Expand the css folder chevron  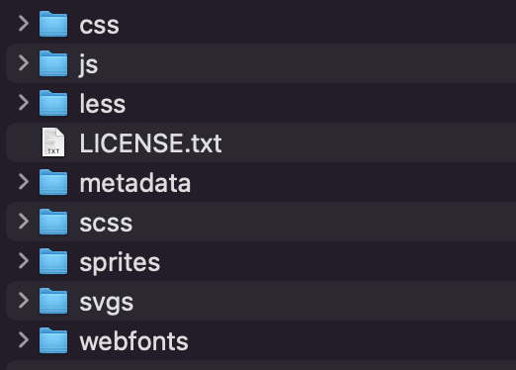[x=24, y=24]
